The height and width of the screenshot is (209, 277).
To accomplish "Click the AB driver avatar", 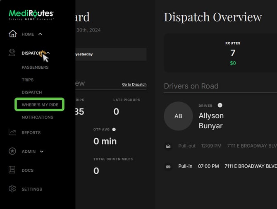I will 178,116.
